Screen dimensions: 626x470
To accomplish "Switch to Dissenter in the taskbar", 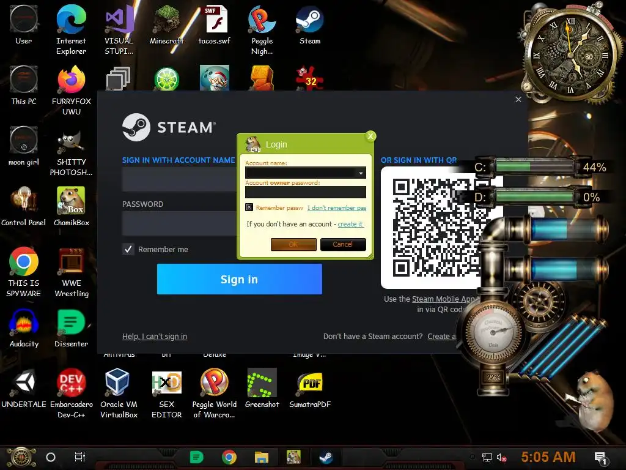I will [x=196, y=457].
